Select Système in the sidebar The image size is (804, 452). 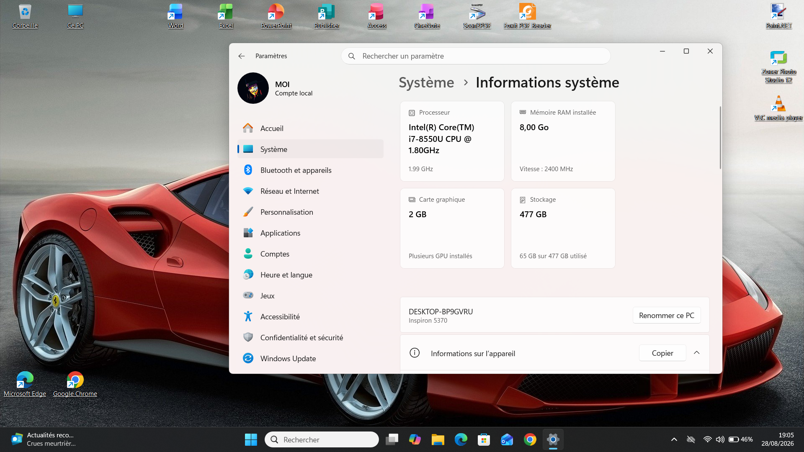point(310,149)
